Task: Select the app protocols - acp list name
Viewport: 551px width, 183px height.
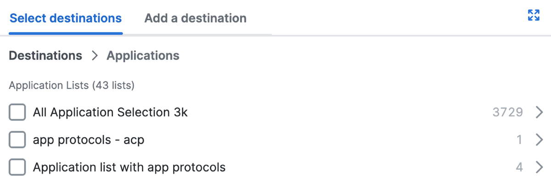Action: pos(89,140)
